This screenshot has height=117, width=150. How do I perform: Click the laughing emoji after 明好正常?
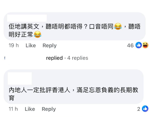[x=37, y=34]
